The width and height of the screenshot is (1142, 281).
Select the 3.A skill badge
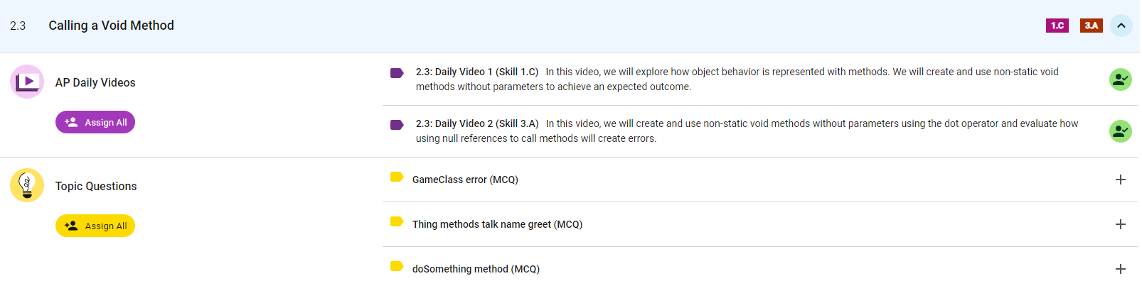(x=1092, y=26)
